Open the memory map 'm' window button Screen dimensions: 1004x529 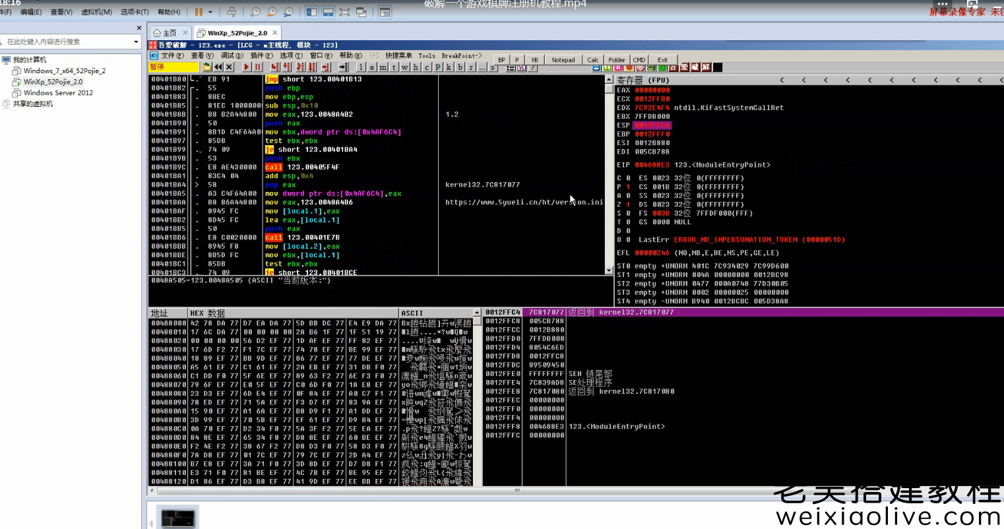[x=383, y=67]
